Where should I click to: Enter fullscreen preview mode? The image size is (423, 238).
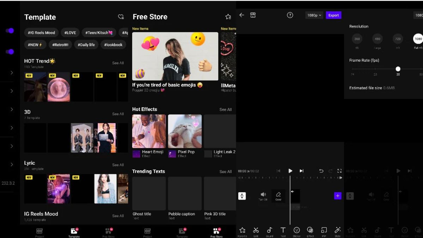pos(339,171)
